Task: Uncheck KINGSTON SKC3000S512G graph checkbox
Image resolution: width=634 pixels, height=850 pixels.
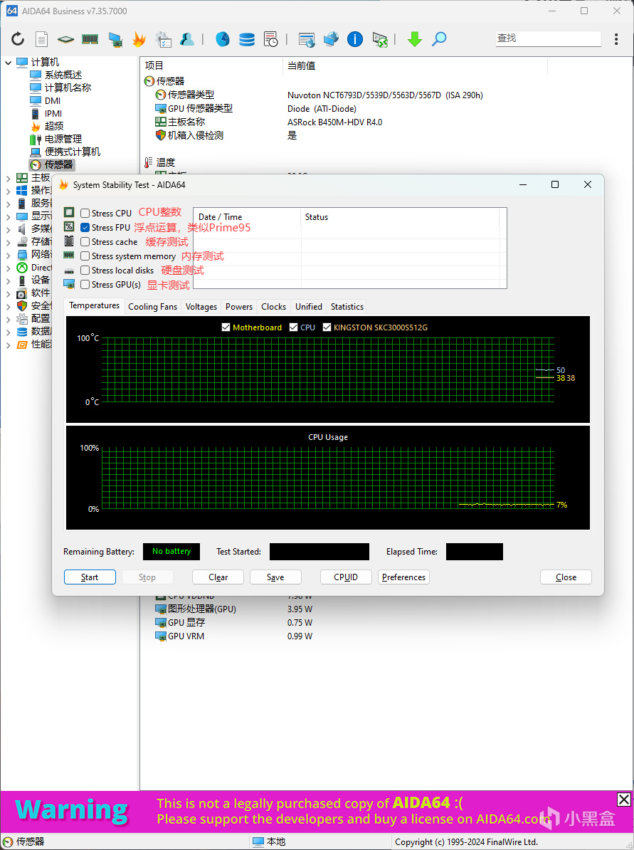Action: click(x=327, y=327)
